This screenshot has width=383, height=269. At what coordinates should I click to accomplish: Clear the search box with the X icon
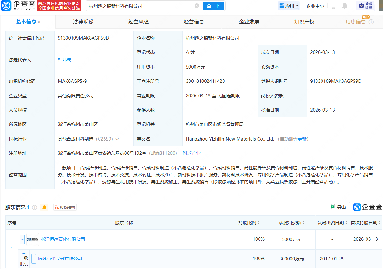pos(197,6)
